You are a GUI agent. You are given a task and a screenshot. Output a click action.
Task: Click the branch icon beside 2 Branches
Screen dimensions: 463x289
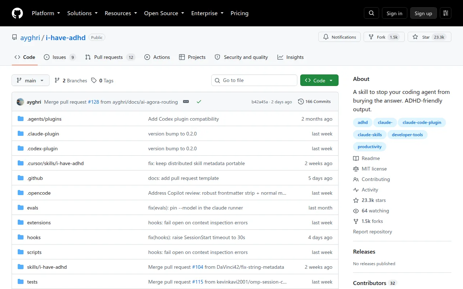point(57,81)
